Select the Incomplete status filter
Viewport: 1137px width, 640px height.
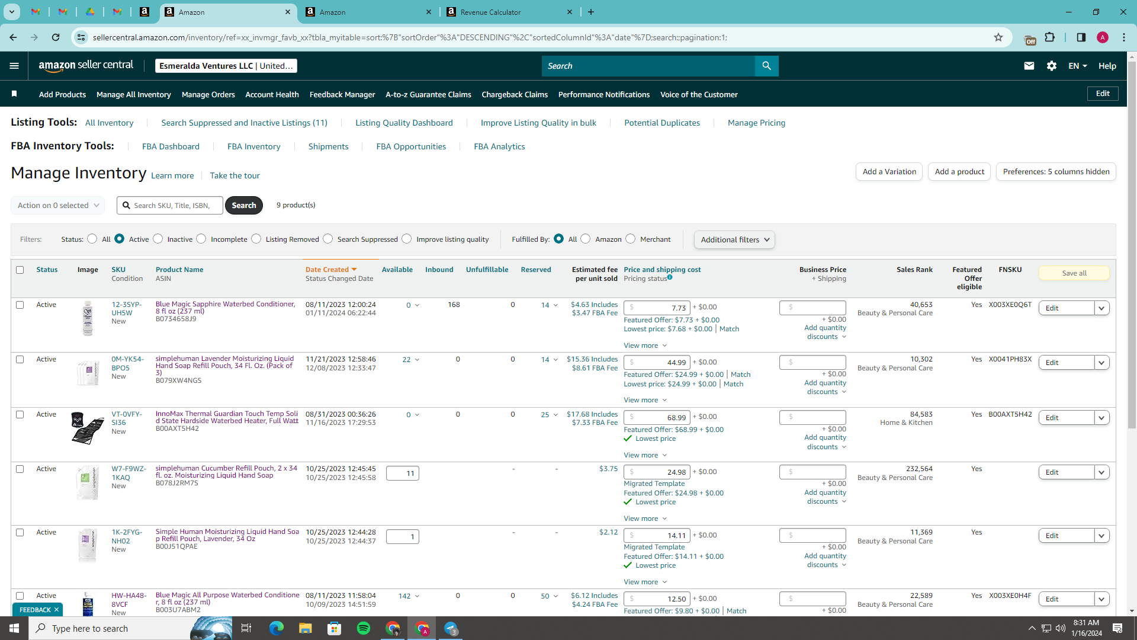pyautogui.click(x=201, y=239)
